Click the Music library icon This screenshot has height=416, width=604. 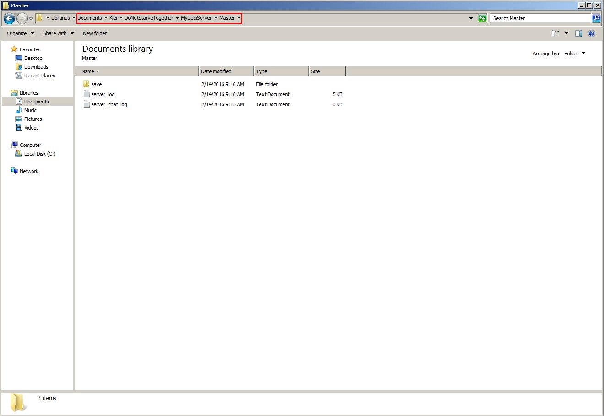point(19,110)
